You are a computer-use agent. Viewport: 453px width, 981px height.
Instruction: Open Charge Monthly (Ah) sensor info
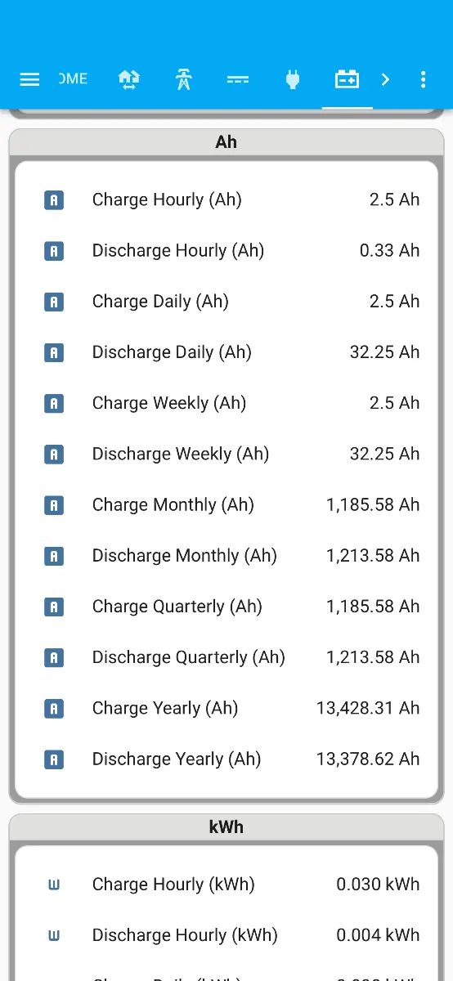pos(226,504)
